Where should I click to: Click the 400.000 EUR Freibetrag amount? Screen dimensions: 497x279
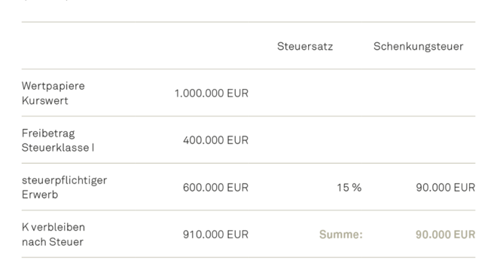pos(215,140)
